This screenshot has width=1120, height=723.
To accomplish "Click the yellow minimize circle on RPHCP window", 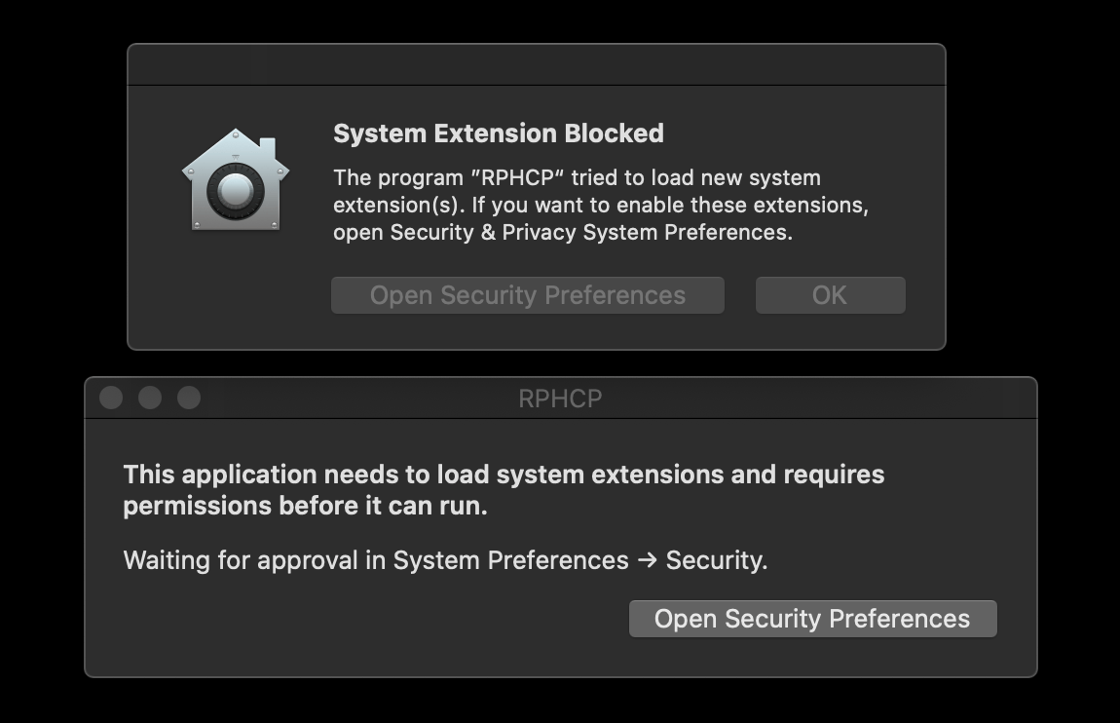I will click(150, 398).
